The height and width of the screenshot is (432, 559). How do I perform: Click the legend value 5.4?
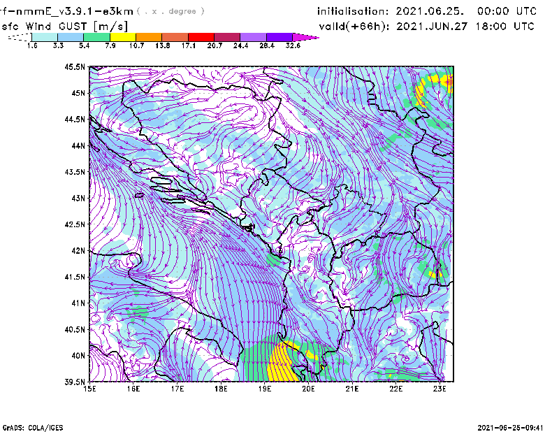pos(84,45)
